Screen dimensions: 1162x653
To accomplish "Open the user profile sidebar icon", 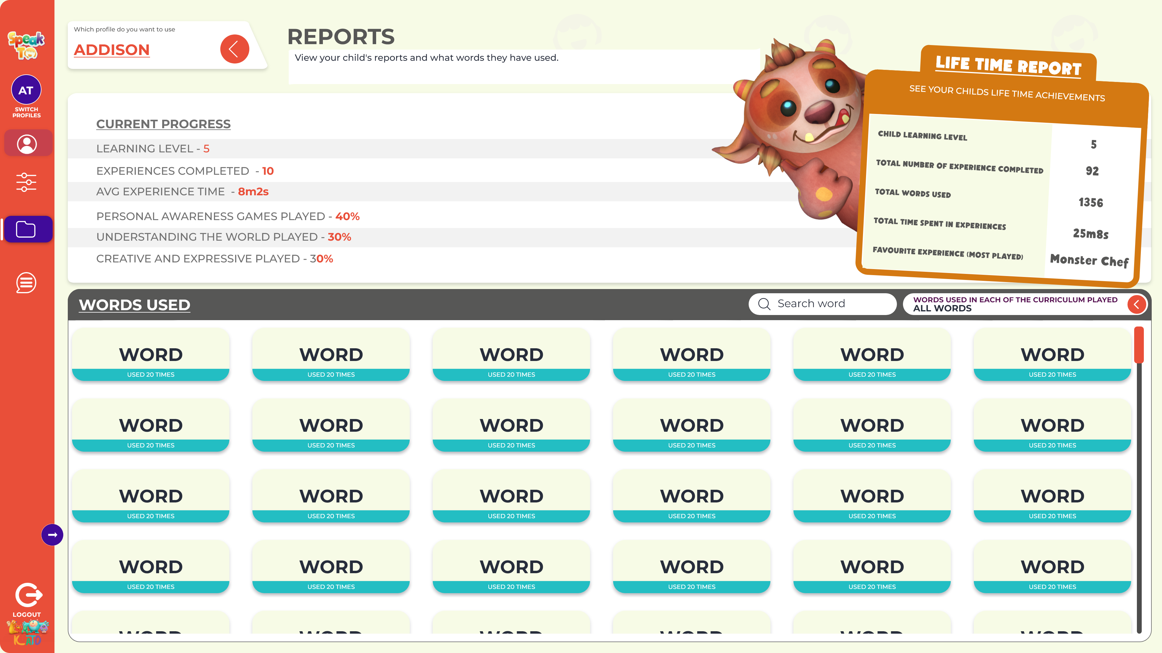I will [x=27, y=144].
